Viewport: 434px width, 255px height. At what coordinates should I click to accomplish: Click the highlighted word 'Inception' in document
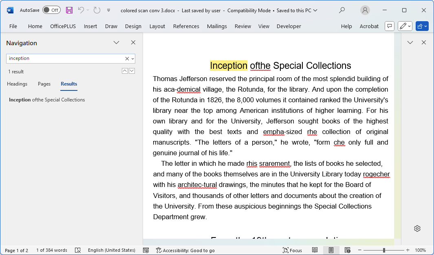coord(228,66)
